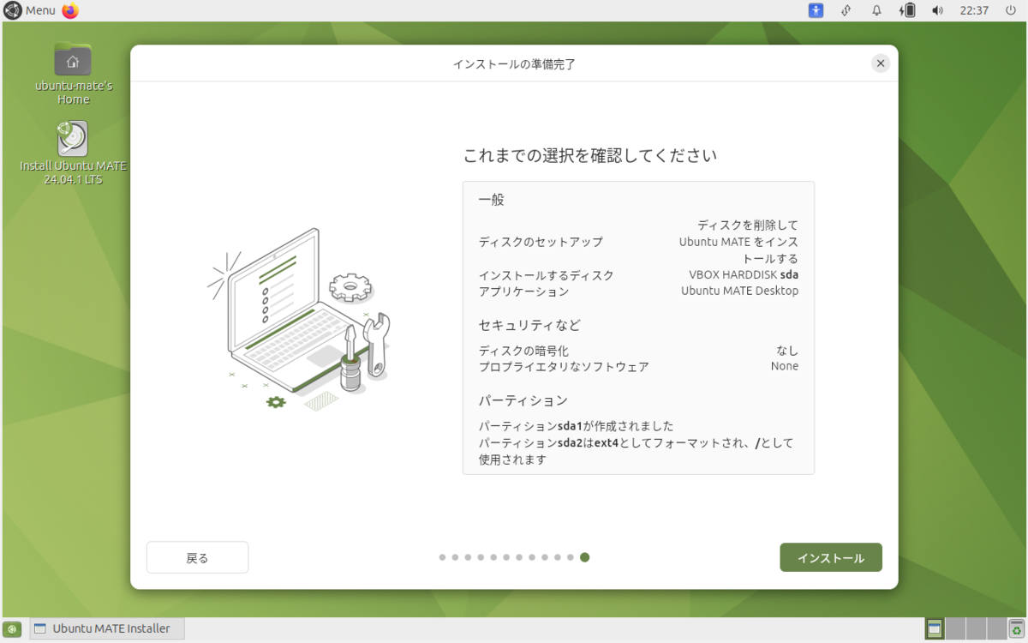Select the ubuntu-mate's Home desktop folder

73,74
